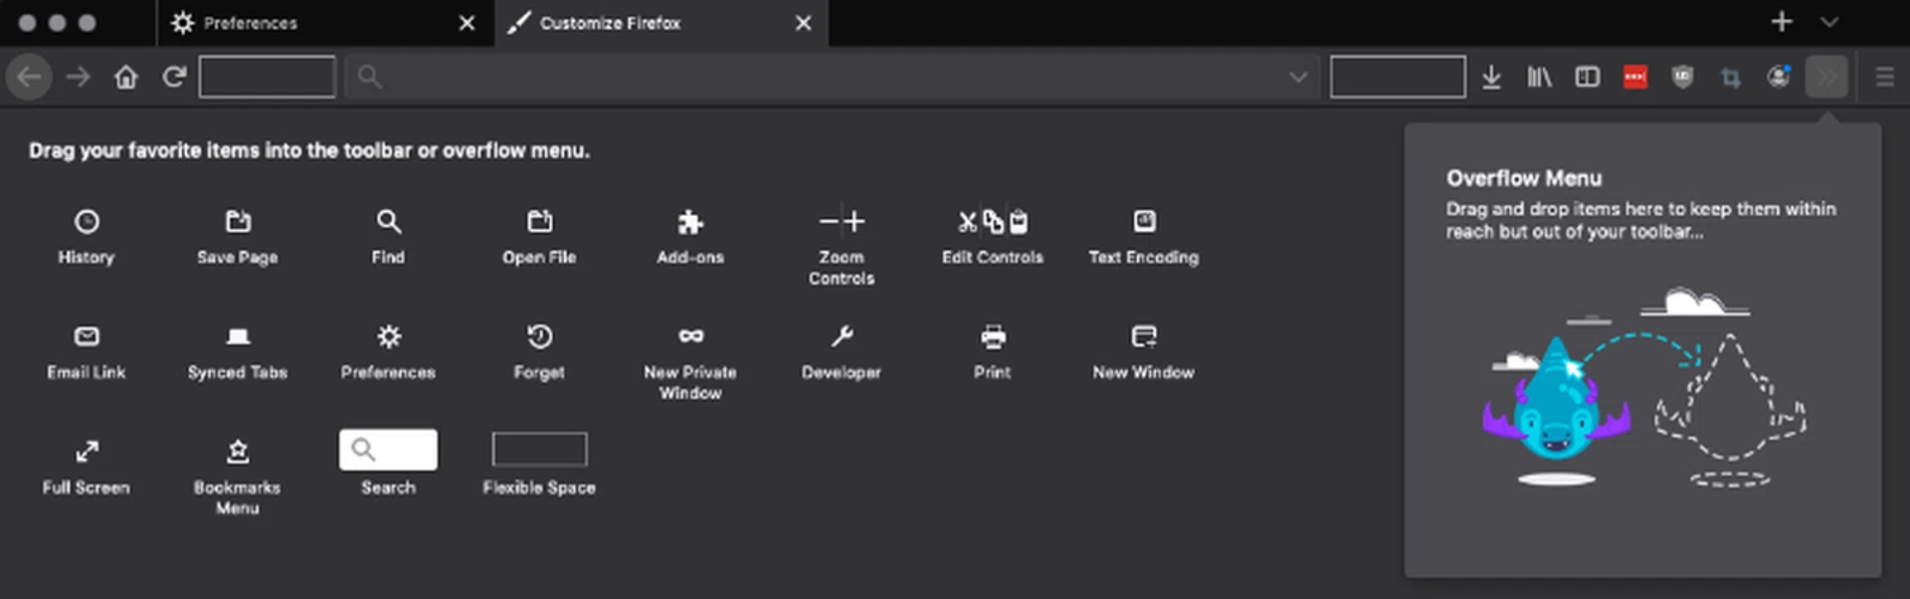Open the hamburger application menu
Image resolution: width=1910 pixels, height=599 pixels.
click(1884, 77)
